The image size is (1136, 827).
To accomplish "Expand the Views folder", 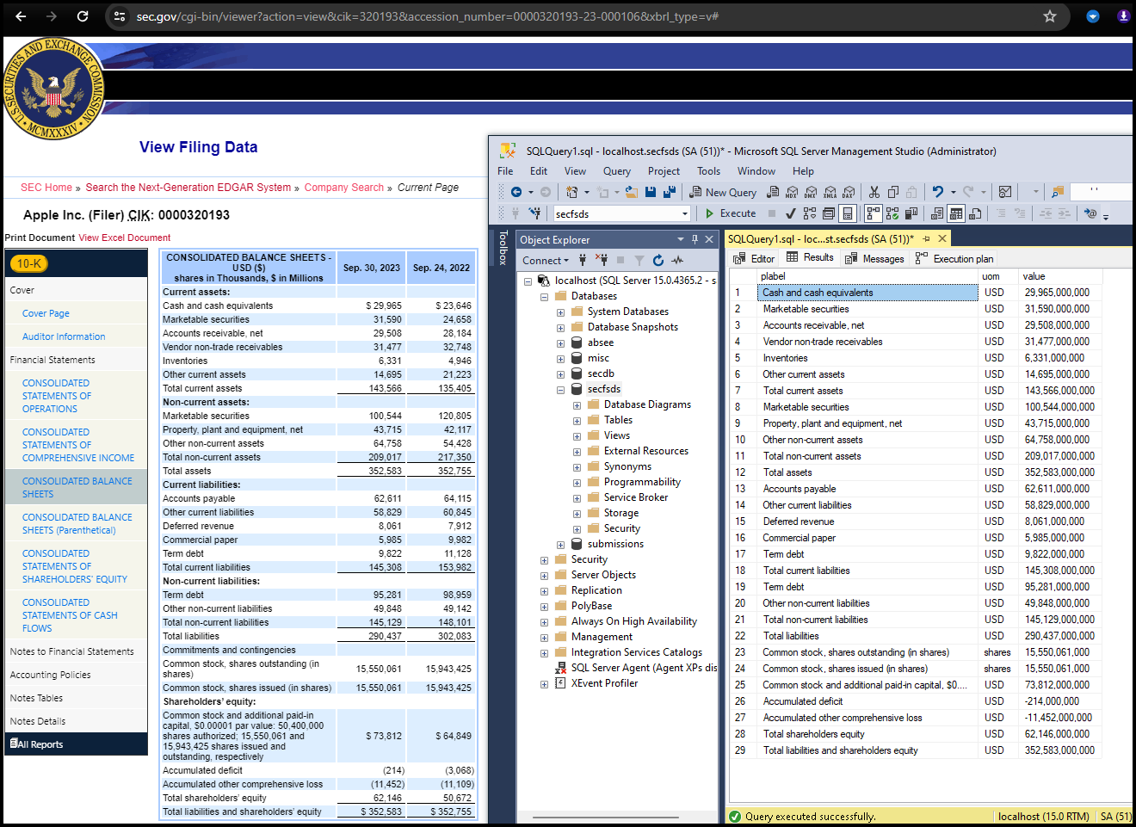I will [x=577, y=436].
